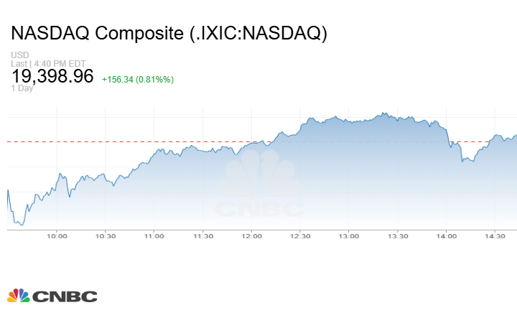Click the 14:30 time axis label
Screen dimensions: 517x323
click(495, 236)
